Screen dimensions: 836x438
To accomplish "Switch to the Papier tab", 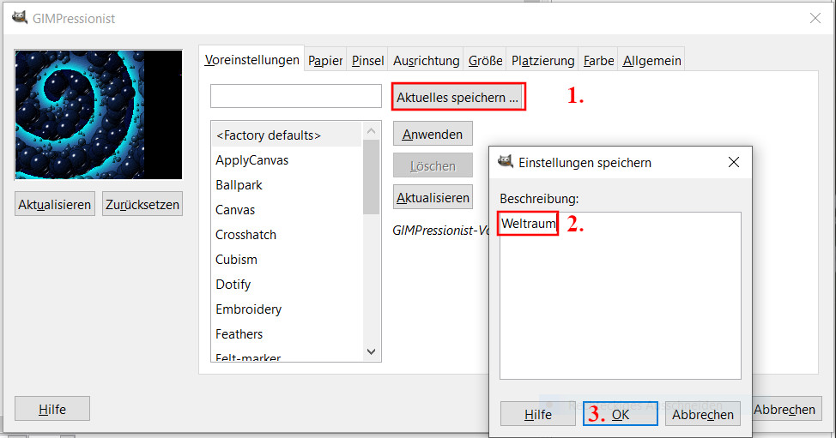I will coord(325,60).
